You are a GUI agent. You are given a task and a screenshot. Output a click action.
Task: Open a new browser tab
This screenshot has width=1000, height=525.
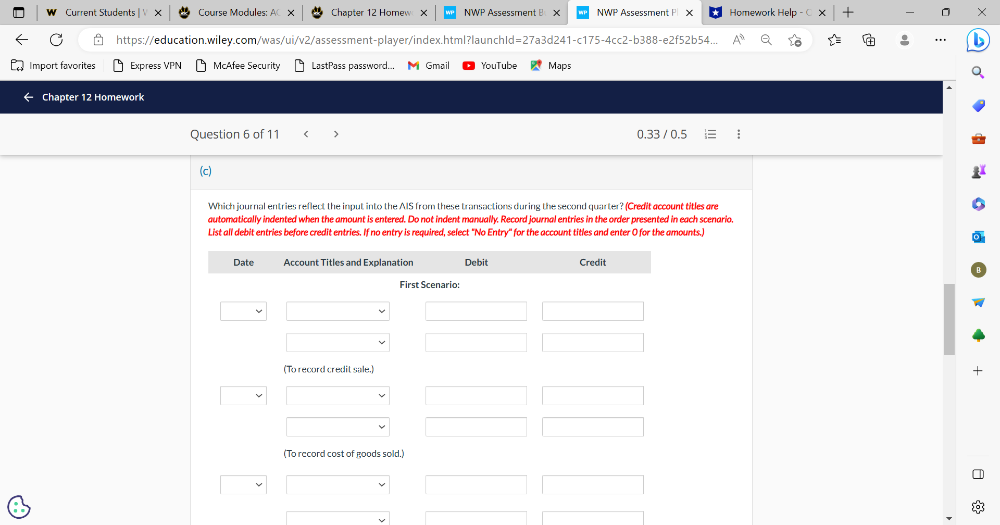[848, 12]
